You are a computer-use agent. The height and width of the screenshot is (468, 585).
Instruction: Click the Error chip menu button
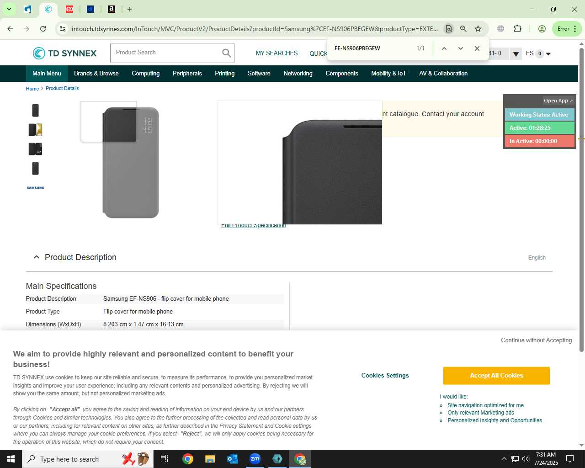pyautogui.click(x=567, y=29)
